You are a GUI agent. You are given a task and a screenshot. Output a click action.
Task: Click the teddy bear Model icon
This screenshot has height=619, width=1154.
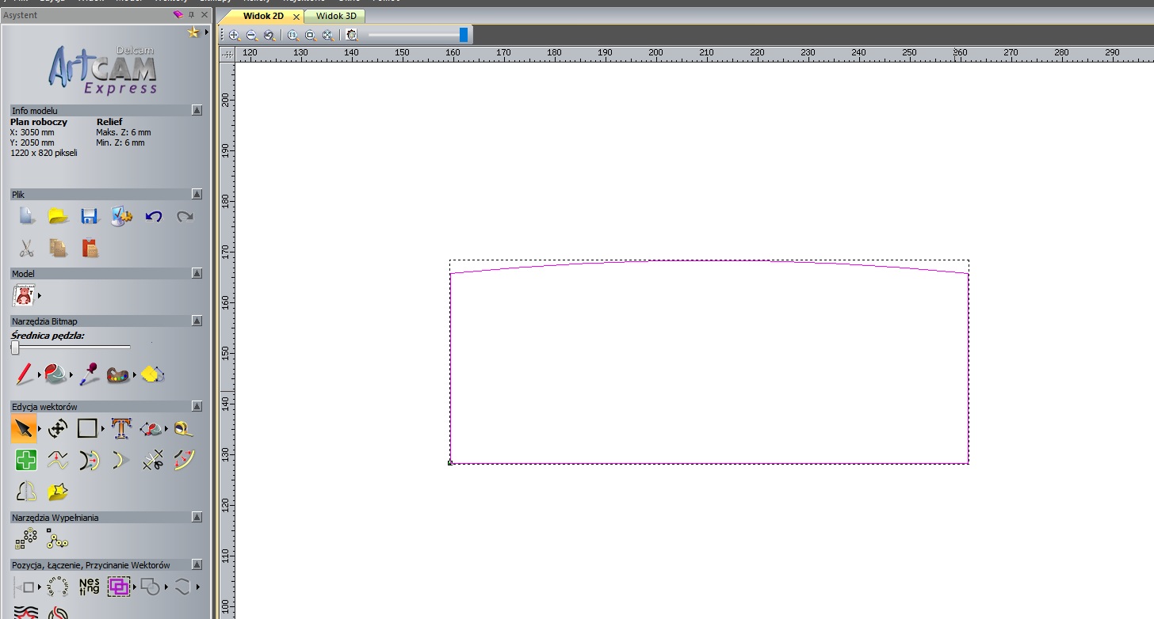tap(25, 296)
